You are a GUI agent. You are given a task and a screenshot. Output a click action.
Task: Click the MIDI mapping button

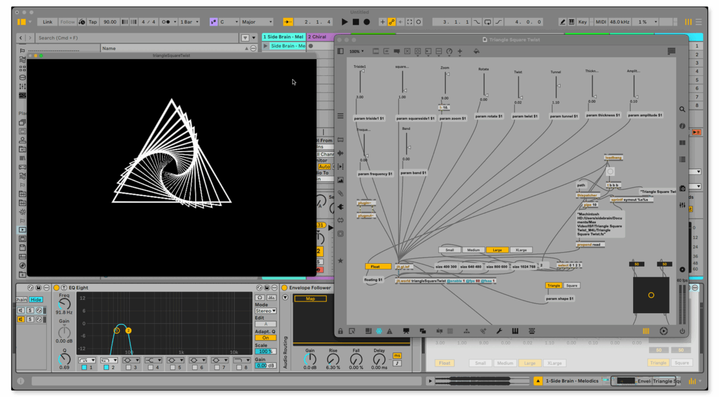point(601,22)
